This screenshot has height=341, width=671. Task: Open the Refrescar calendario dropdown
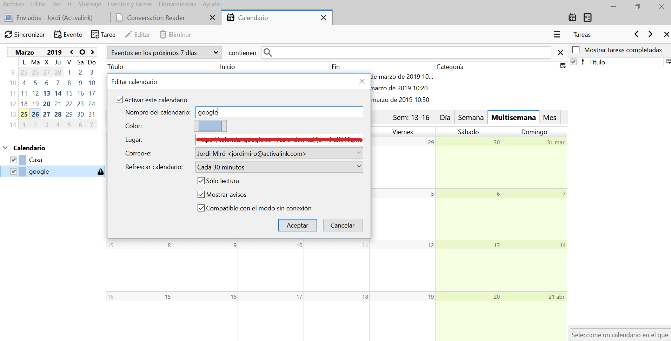point(279,167)
